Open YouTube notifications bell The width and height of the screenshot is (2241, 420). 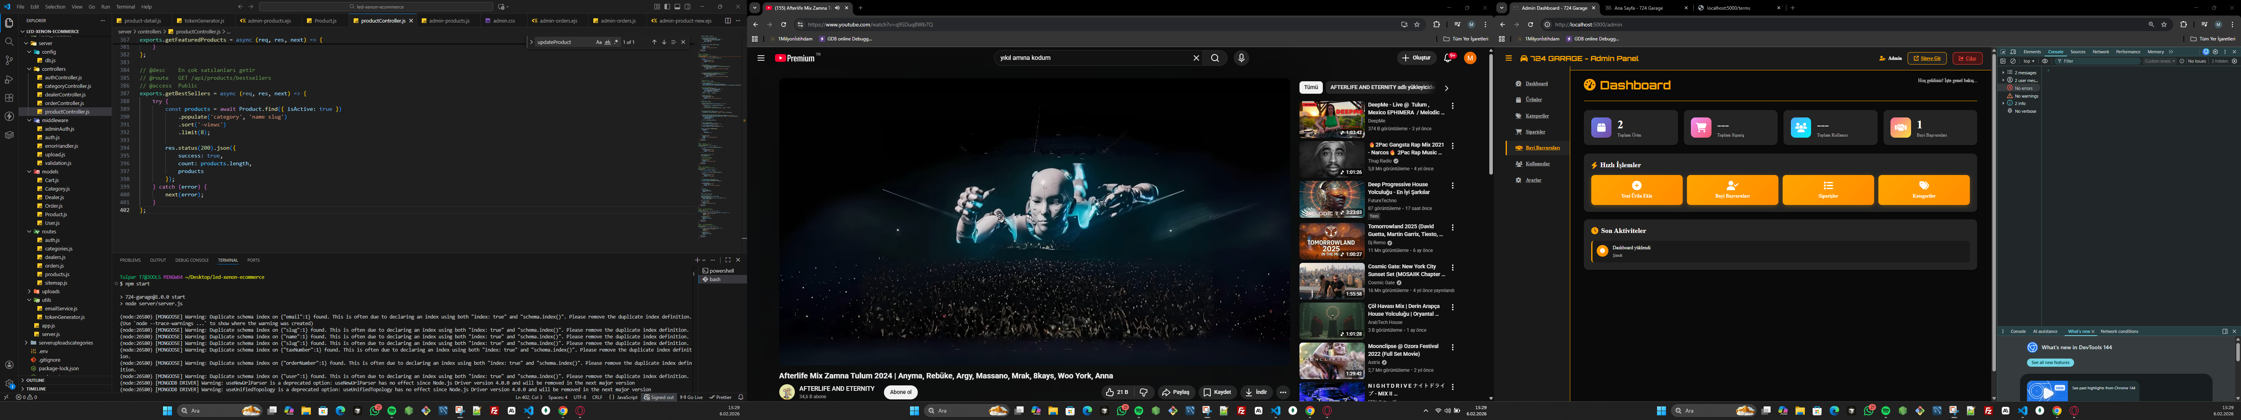1448,58
